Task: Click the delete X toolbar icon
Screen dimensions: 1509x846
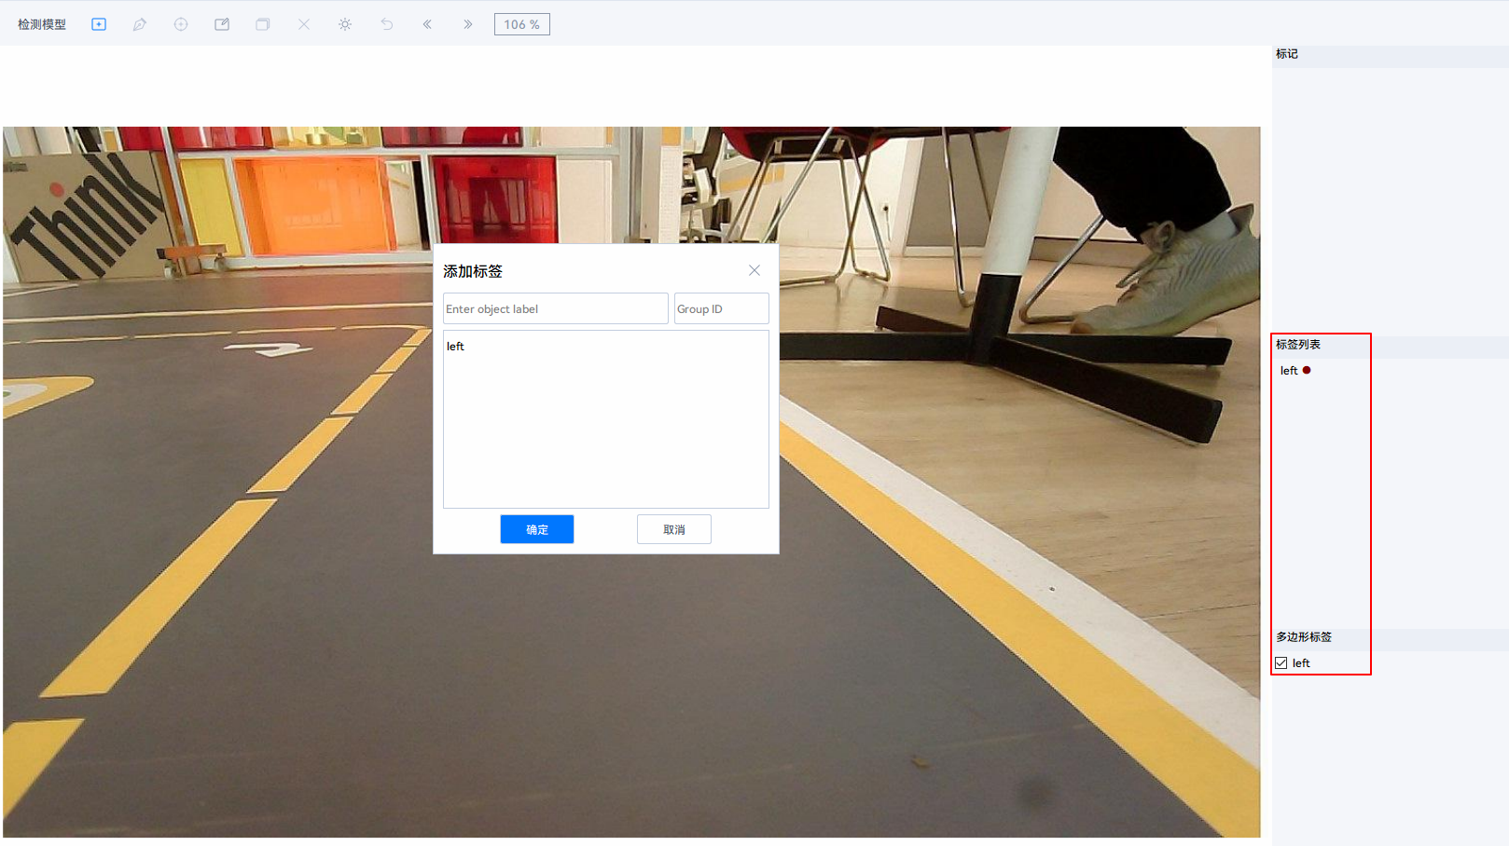Action: [x=304, y=24]
